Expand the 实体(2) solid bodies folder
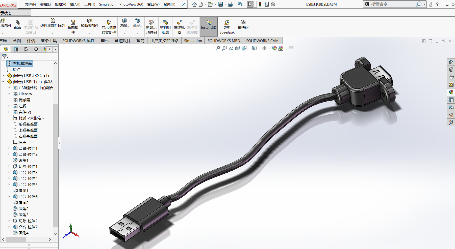 click(x=9, y=112)
